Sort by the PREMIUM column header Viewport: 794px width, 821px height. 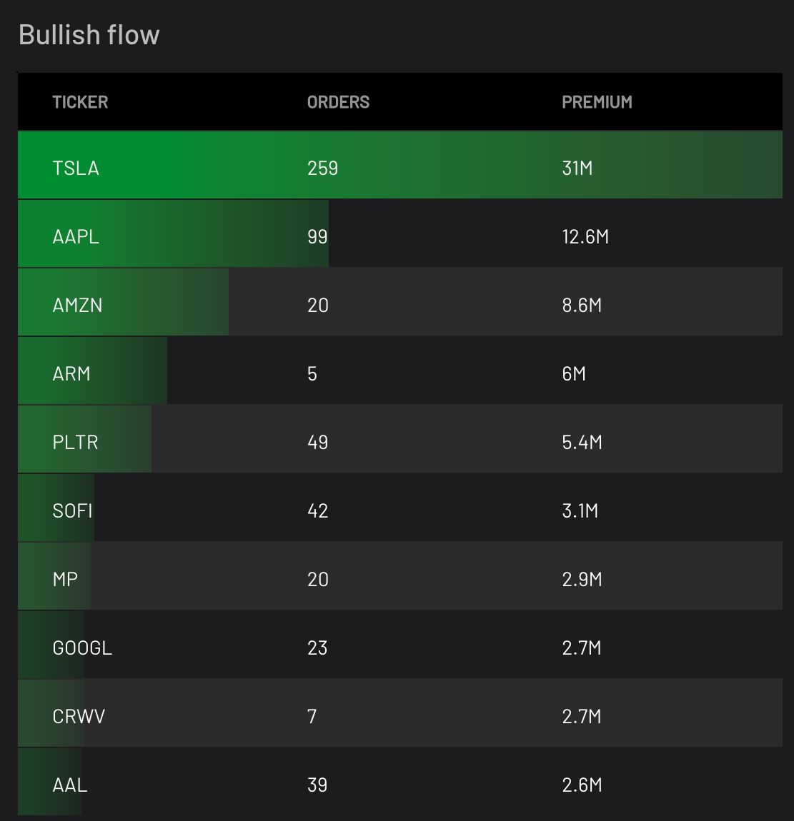click(597, 101)
